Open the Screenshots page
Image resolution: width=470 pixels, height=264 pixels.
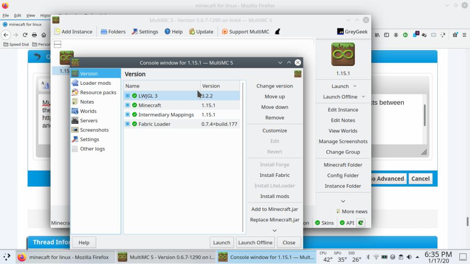pos(94,130)
